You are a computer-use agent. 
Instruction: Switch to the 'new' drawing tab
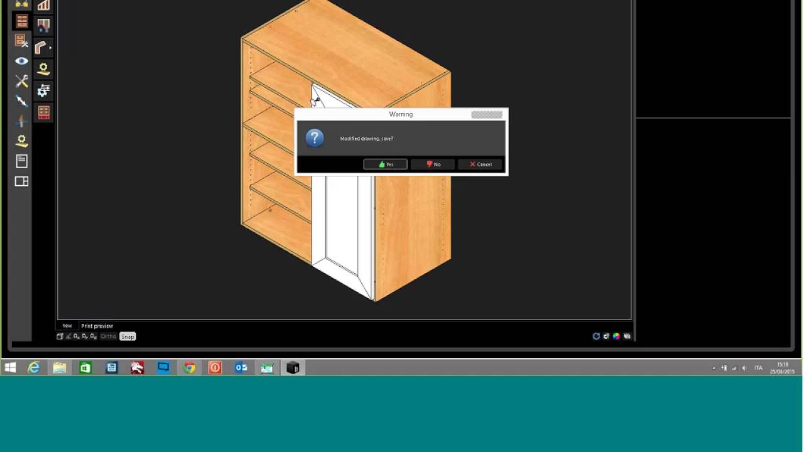[67, 326]
